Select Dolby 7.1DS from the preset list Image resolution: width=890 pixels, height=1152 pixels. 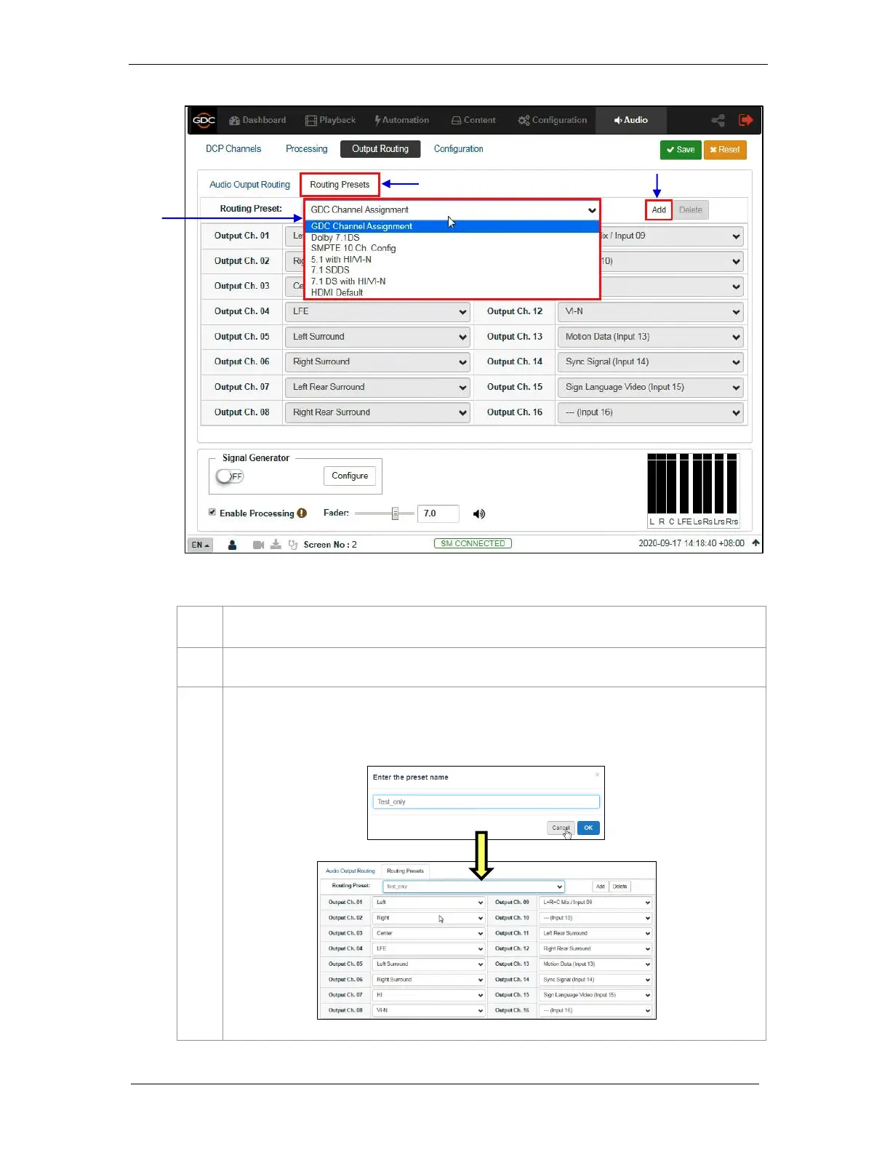335,238
